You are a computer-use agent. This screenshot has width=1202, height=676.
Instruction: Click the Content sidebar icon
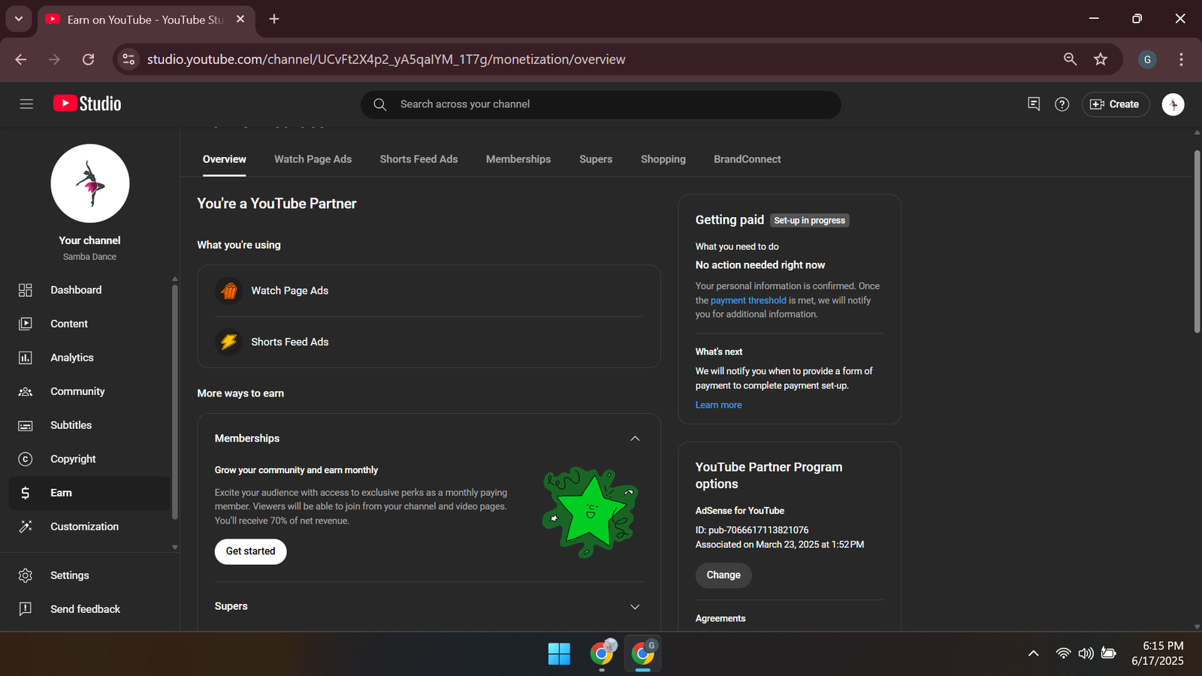[26, 324]
